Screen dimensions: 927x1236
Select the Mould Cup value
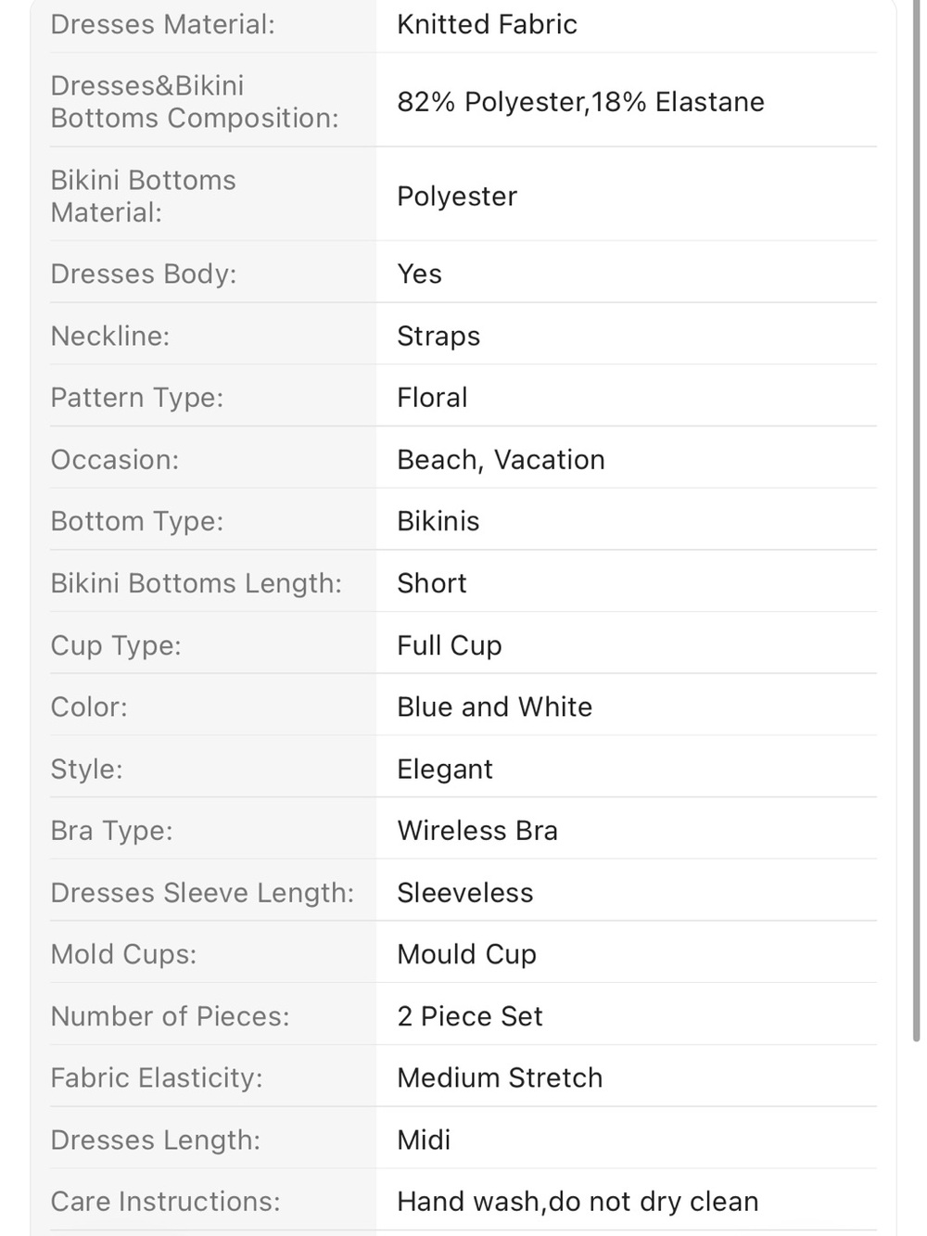pos(466,954)
